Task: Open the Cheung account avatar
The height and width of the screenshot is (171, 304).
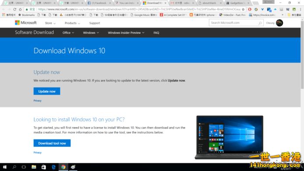Action: pos(279,23)
